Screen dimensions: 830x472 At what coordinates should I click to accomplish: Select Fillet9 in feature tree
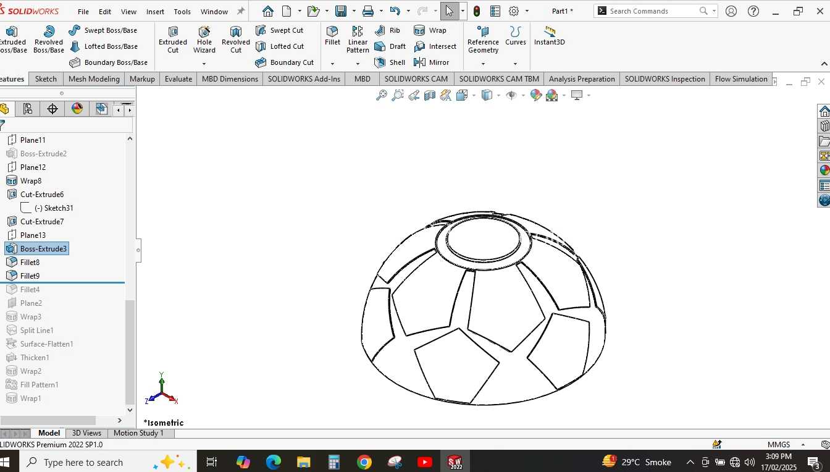point(23,276)
